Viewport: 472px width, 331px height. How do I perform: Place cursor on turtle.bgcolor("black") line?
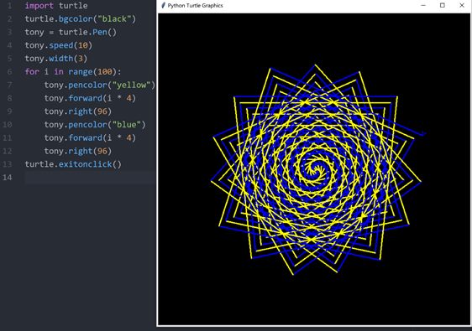(81, 19)
